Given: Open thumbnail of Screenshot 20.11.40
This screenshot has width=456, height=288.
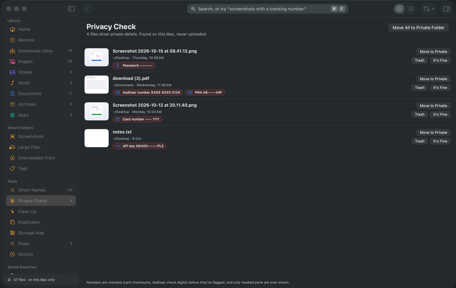Looking at the screenshot, I should click(97, 111).
